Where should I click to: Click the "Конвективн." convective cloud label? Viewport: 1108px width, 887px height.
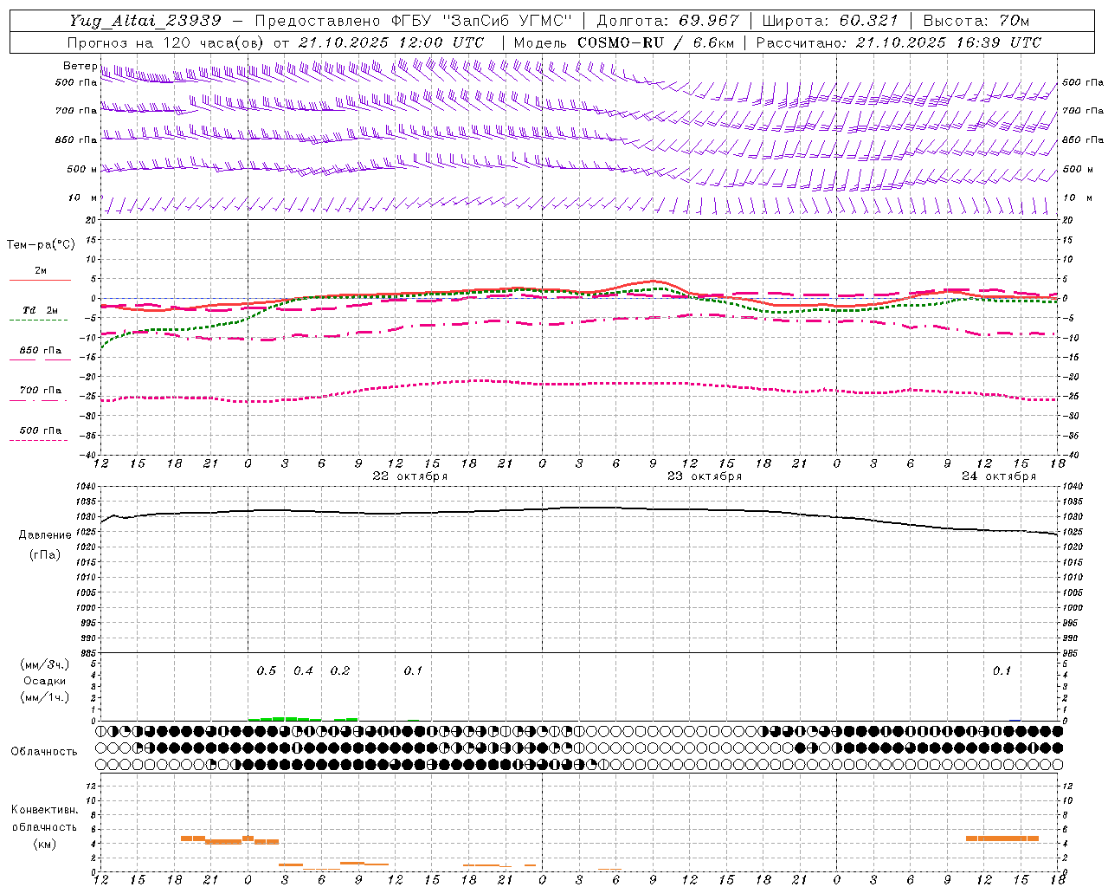(x=45, y=810)
